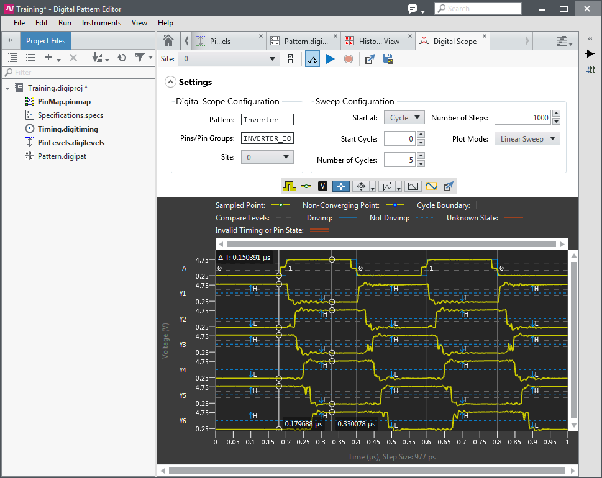This screenshot has width=602, height=478.
Task: Toggle the highlighted blue-on-yellow waveform overlay button
Action: [431, 186]
